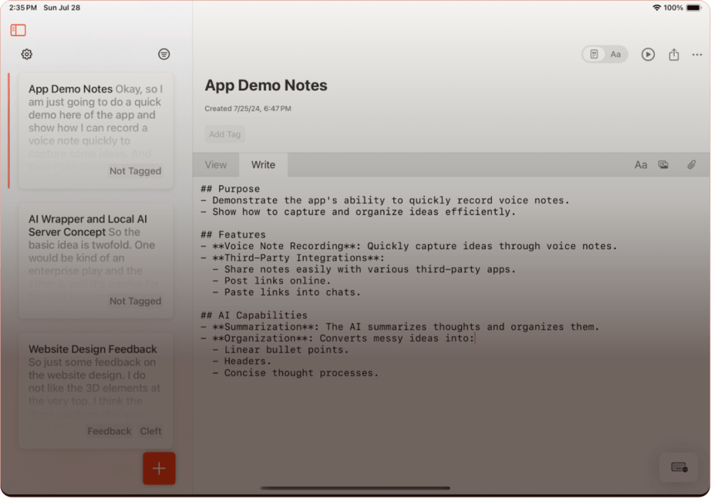Switch the view mode toggle to Aa text
Viewport: 711px width, 498px height.
coord(615,55)
